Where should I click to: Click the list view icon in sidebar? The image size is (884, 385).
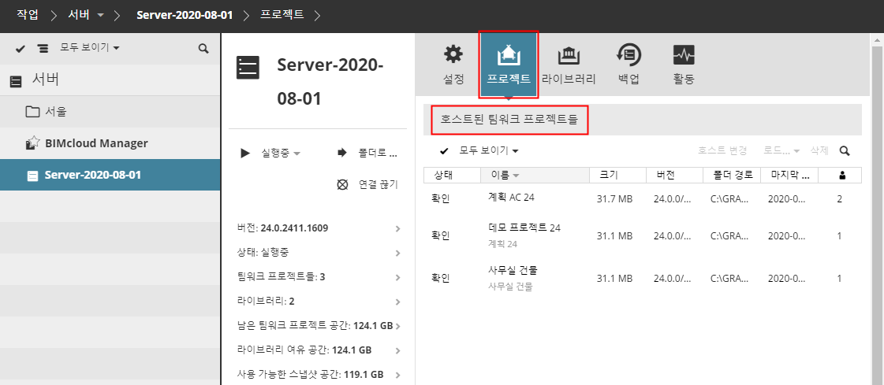tap(43, 48)
